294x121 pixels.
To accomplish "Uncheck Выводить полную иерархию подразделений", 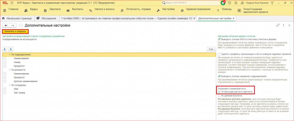I will coord(219,76).
